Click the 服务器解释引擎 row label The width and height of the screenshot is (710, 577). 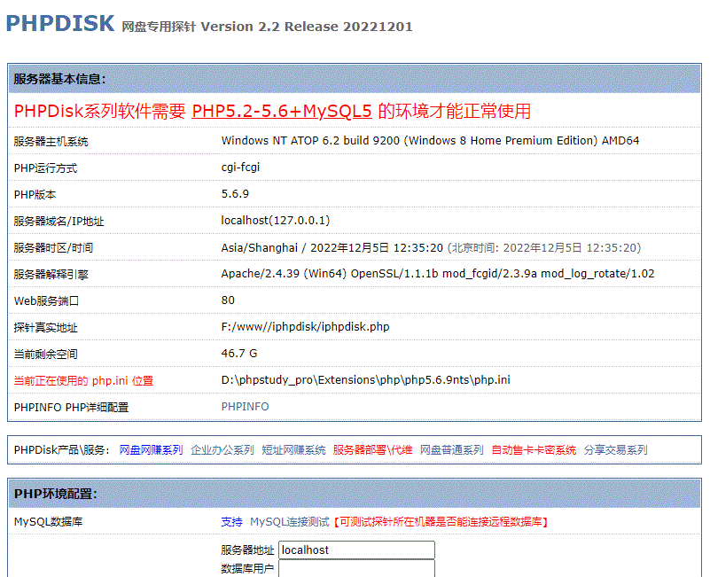51,275
